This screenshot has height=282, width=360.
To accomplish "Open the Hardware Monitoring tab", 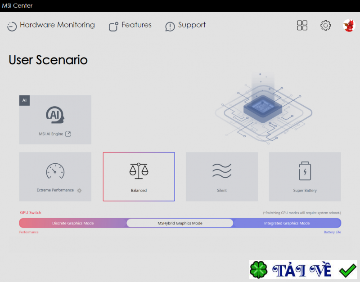I will (51, 25).
